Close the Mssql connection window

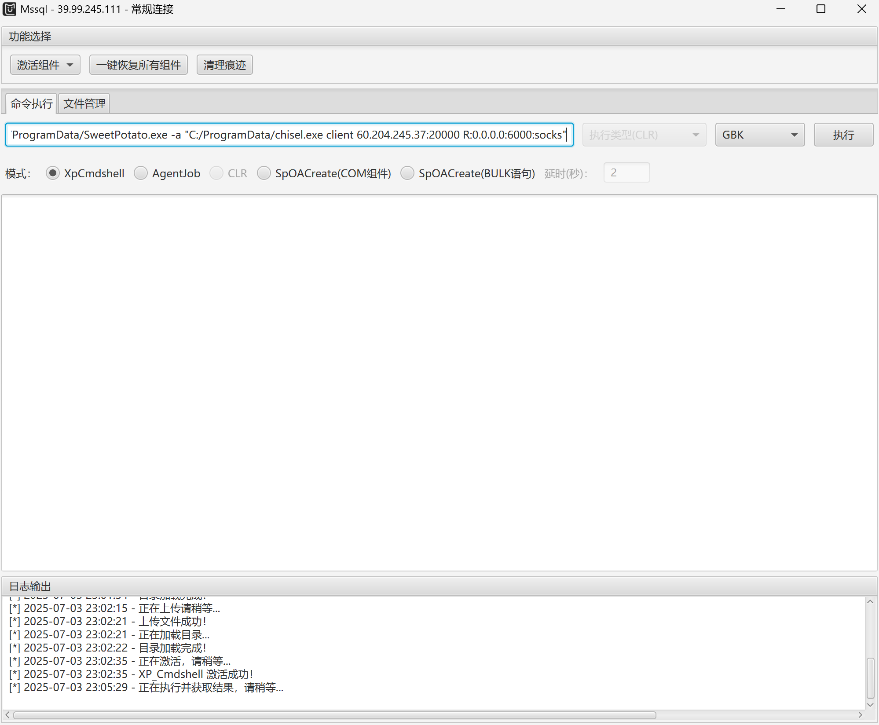pos(861,9)
